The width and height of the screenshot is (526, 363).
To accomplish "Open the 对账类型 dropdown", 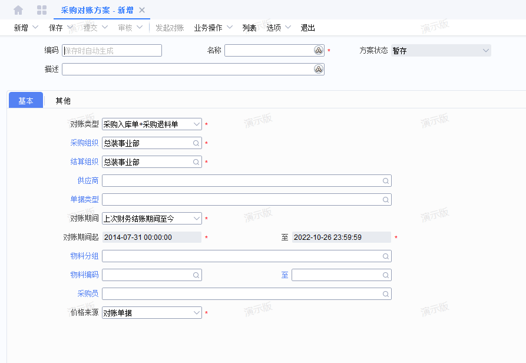I will pos(197,124).
